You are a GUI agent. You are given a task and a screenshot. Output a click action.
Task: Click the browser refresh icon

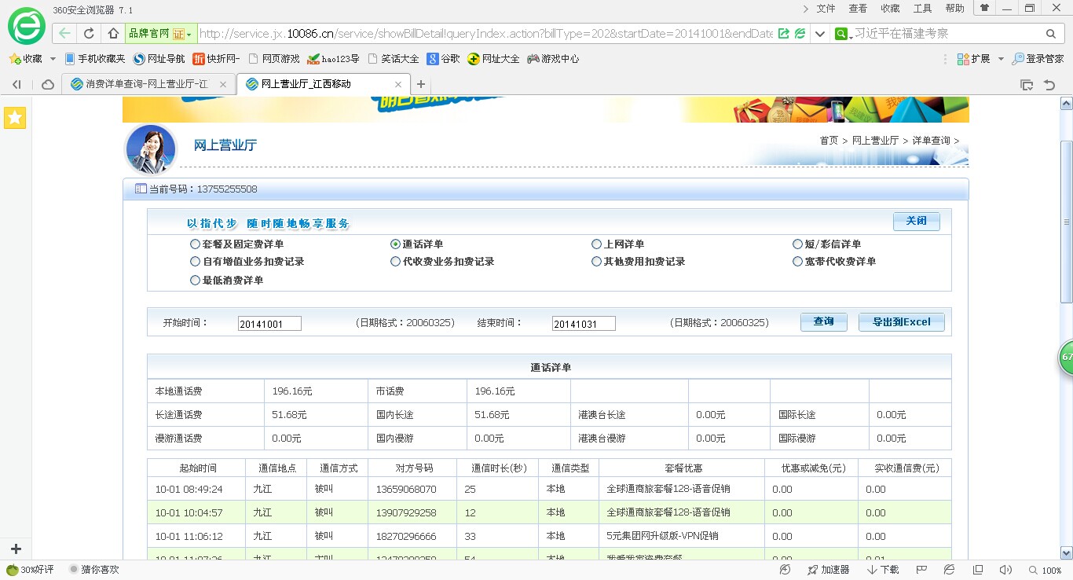pos(89,34)
